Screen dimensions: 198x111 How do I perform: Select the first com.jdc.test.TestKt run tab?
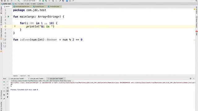coord(17,79)
